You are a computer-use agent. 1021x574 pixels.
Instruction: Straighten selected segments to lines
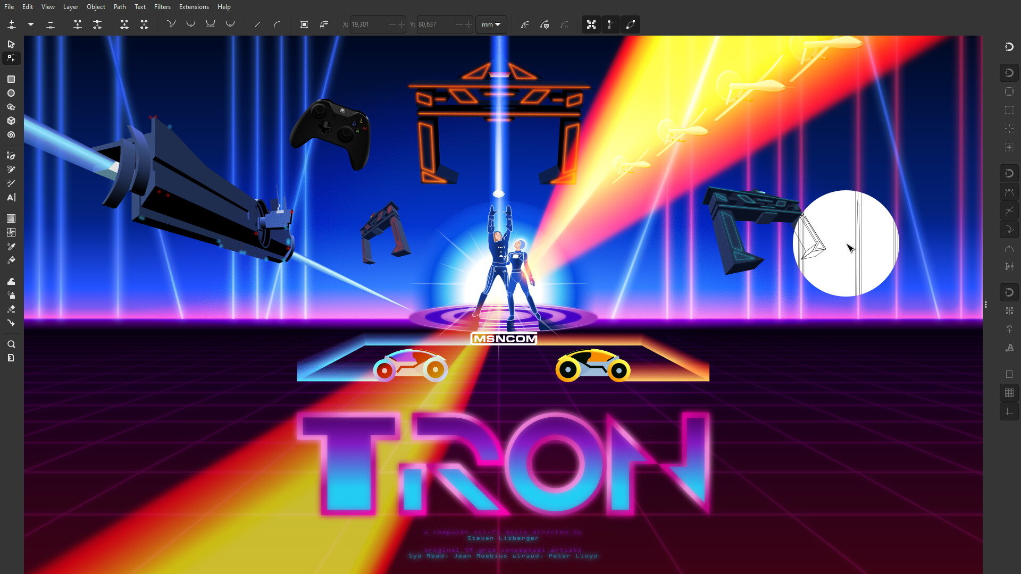coord(257,24)
